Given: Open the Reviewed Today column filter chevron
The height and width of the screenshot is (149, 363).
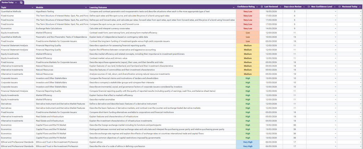Looking at the screenshot, I should coord(360,7).
